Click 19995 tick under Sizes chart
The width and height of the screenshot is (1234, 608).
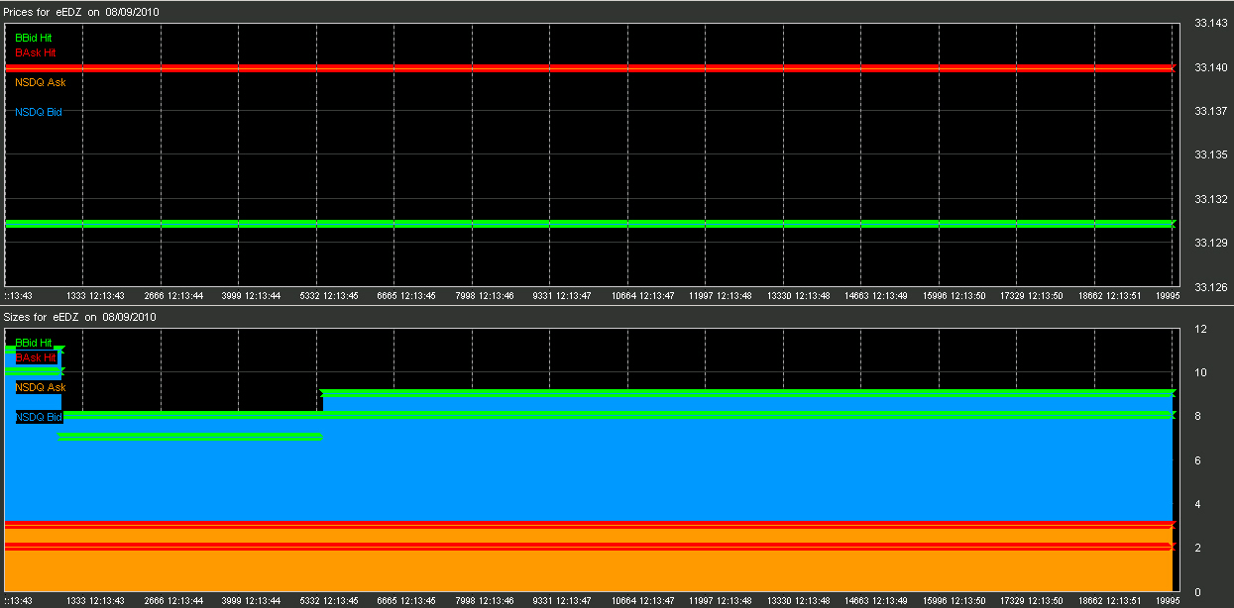coord(1168,600)
